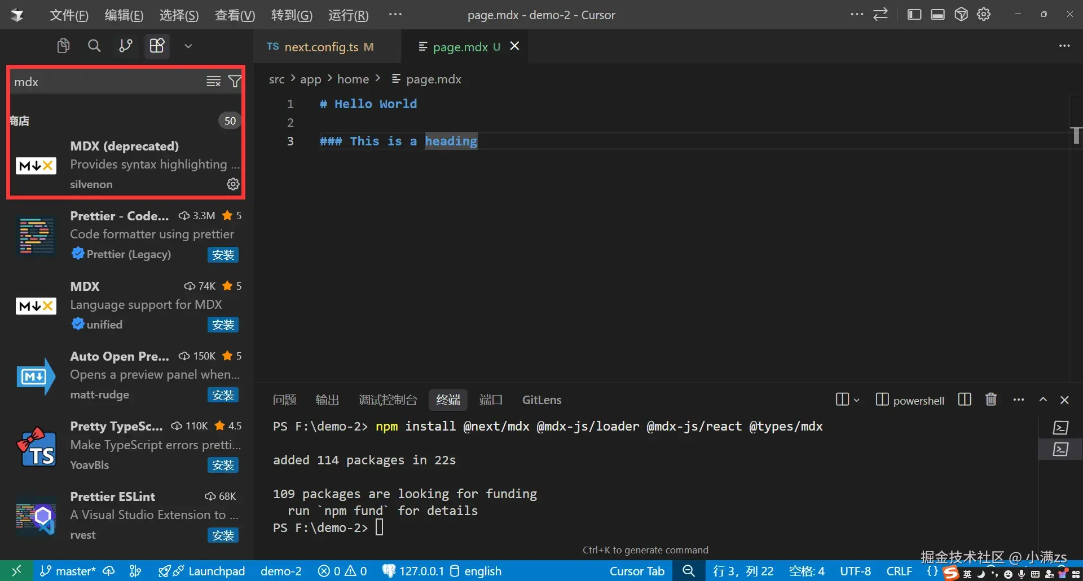Switch to the 调试控制台 panel tab

click(388, 400)
